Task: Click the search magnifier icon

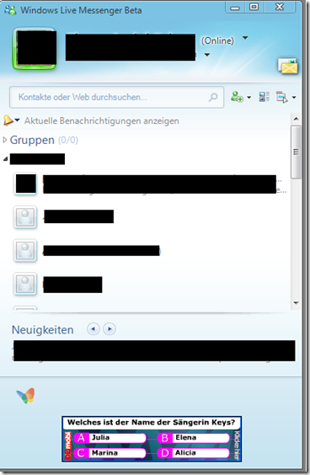Action: pos(213,97)
